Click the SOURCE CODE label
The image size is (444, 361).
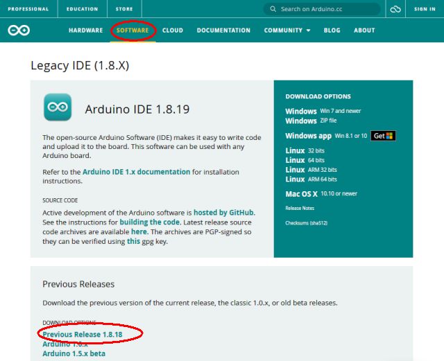tap(60, 200)
